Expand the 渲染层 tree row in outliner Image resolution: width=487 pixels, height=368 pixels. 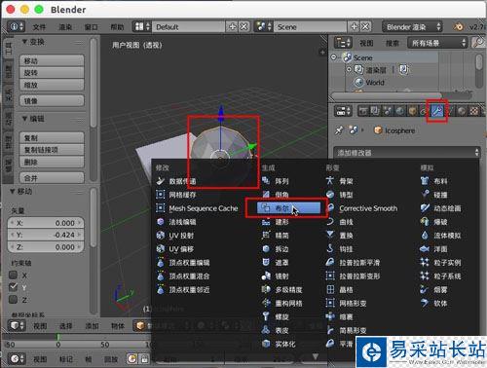349,69
